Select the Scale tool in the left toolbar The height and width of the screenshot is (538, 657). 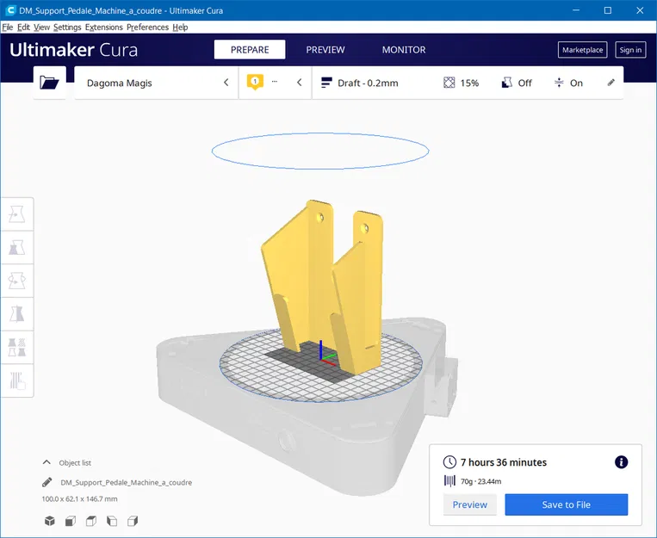(x=17, y=247)
